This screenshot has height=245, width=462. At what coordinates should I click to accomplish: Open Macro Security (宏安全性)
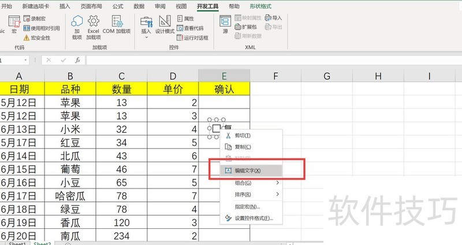click(x=37, y=37)
